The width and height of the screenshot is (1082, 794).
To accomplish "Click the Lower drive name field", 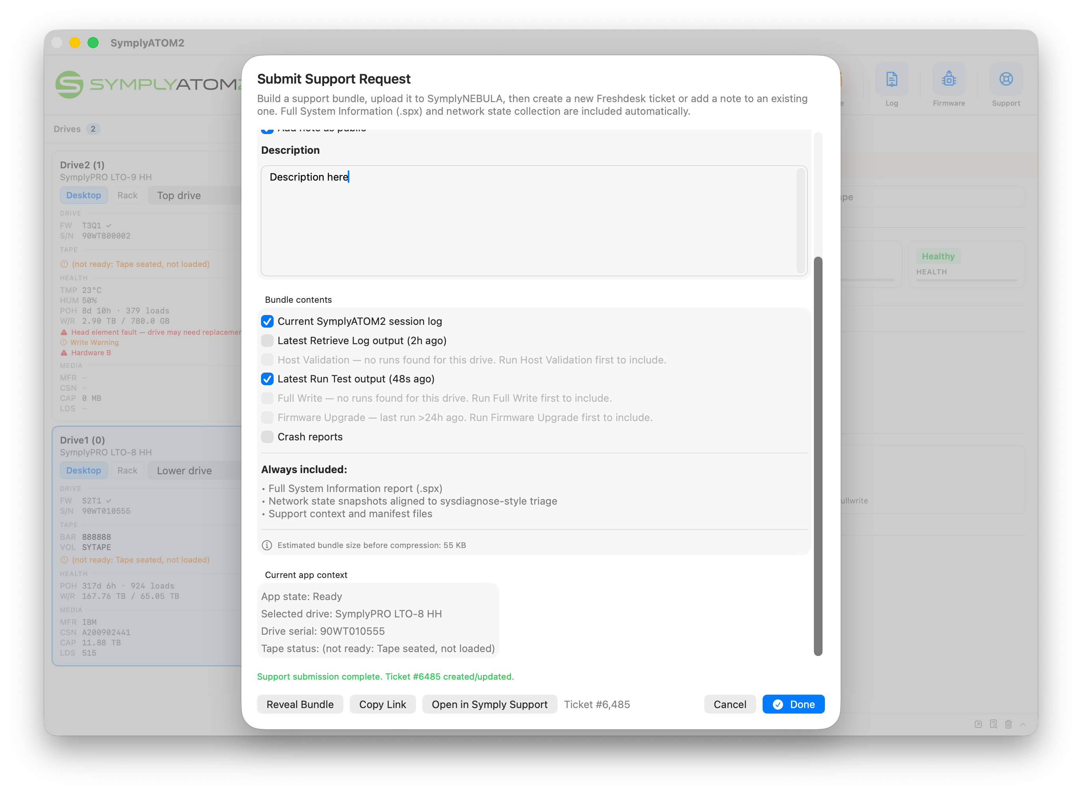I will [195, 470].
